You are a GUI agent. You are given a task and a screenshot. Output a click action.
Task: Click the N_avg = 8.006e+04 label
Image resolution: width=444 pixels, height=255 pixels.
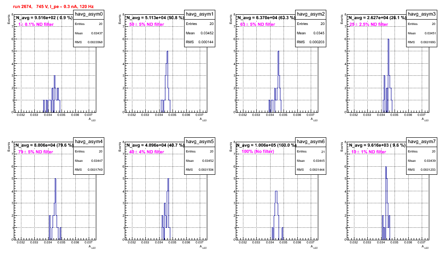[x=44, y=145]
